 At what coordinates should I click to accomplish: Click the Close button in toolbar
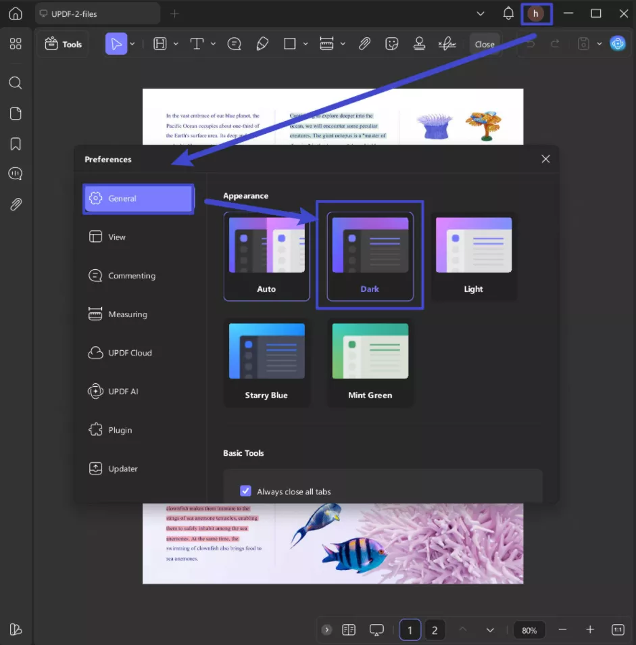485,44
